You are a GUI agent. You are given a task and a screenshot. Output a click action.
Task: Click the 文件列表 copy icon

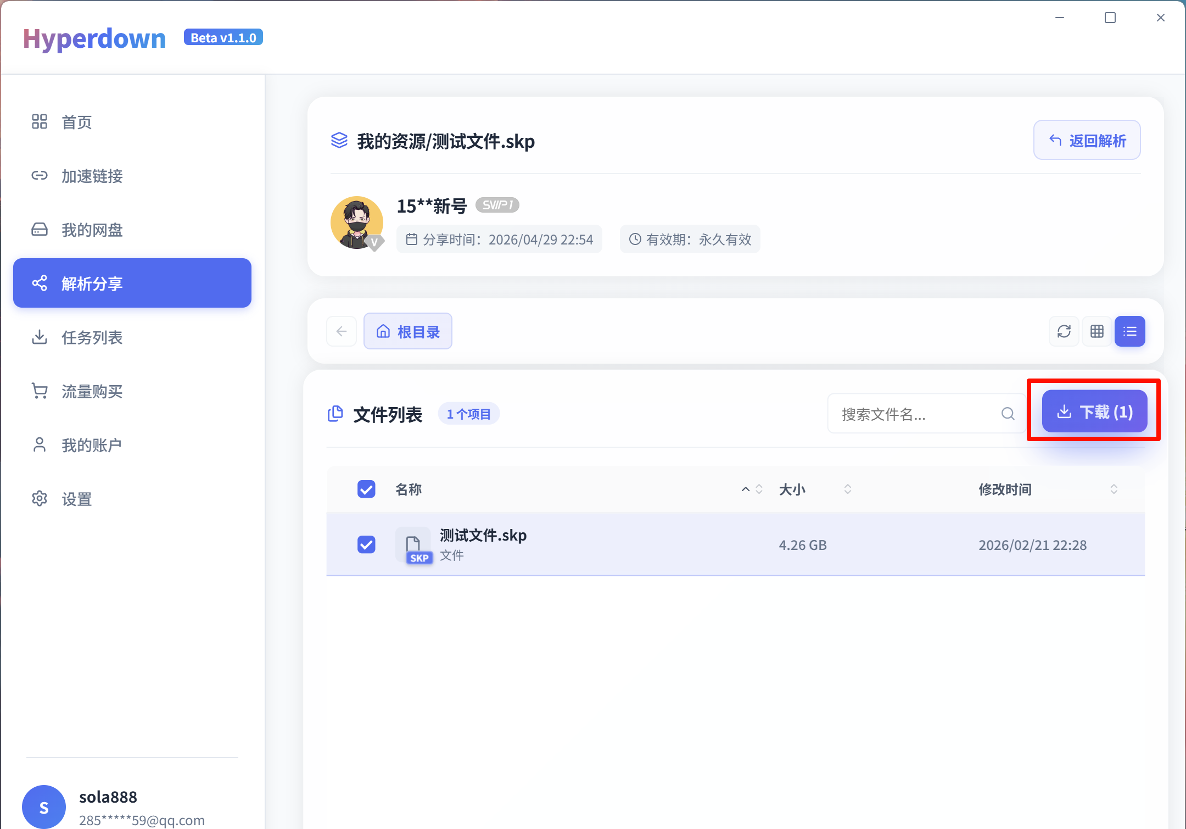pyautogui.click(x=335, y=414)
